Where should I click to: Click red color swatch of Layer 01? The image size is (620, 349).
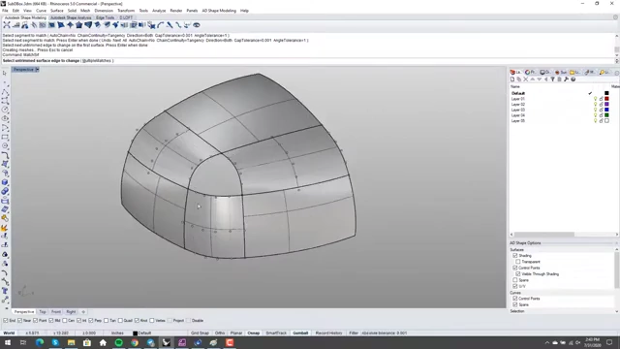[x=606, y=99]
